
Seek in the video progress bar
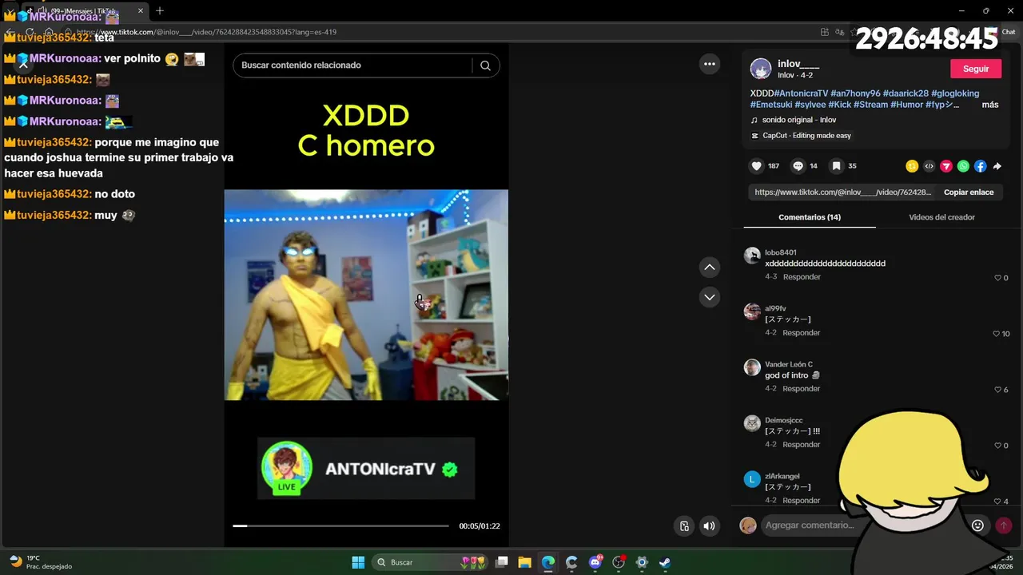(x=341, y=525)
